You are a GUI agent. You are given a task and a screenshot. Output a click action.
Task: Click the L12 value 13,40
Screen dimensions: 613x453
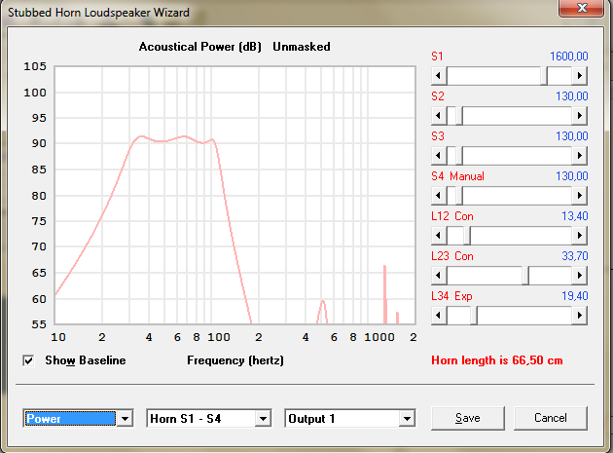[575, 216]
